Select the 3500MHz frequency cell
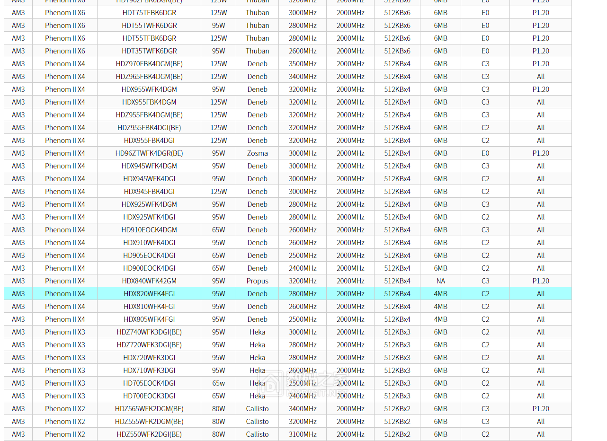 [x=303, y=64]
